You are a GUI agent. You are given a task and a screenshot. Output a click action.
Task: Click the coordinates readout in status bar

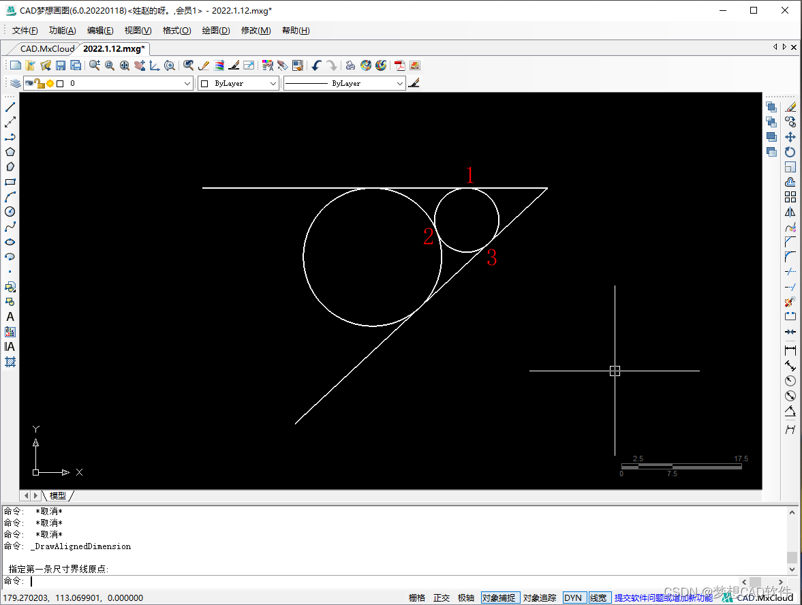point(73,598)
